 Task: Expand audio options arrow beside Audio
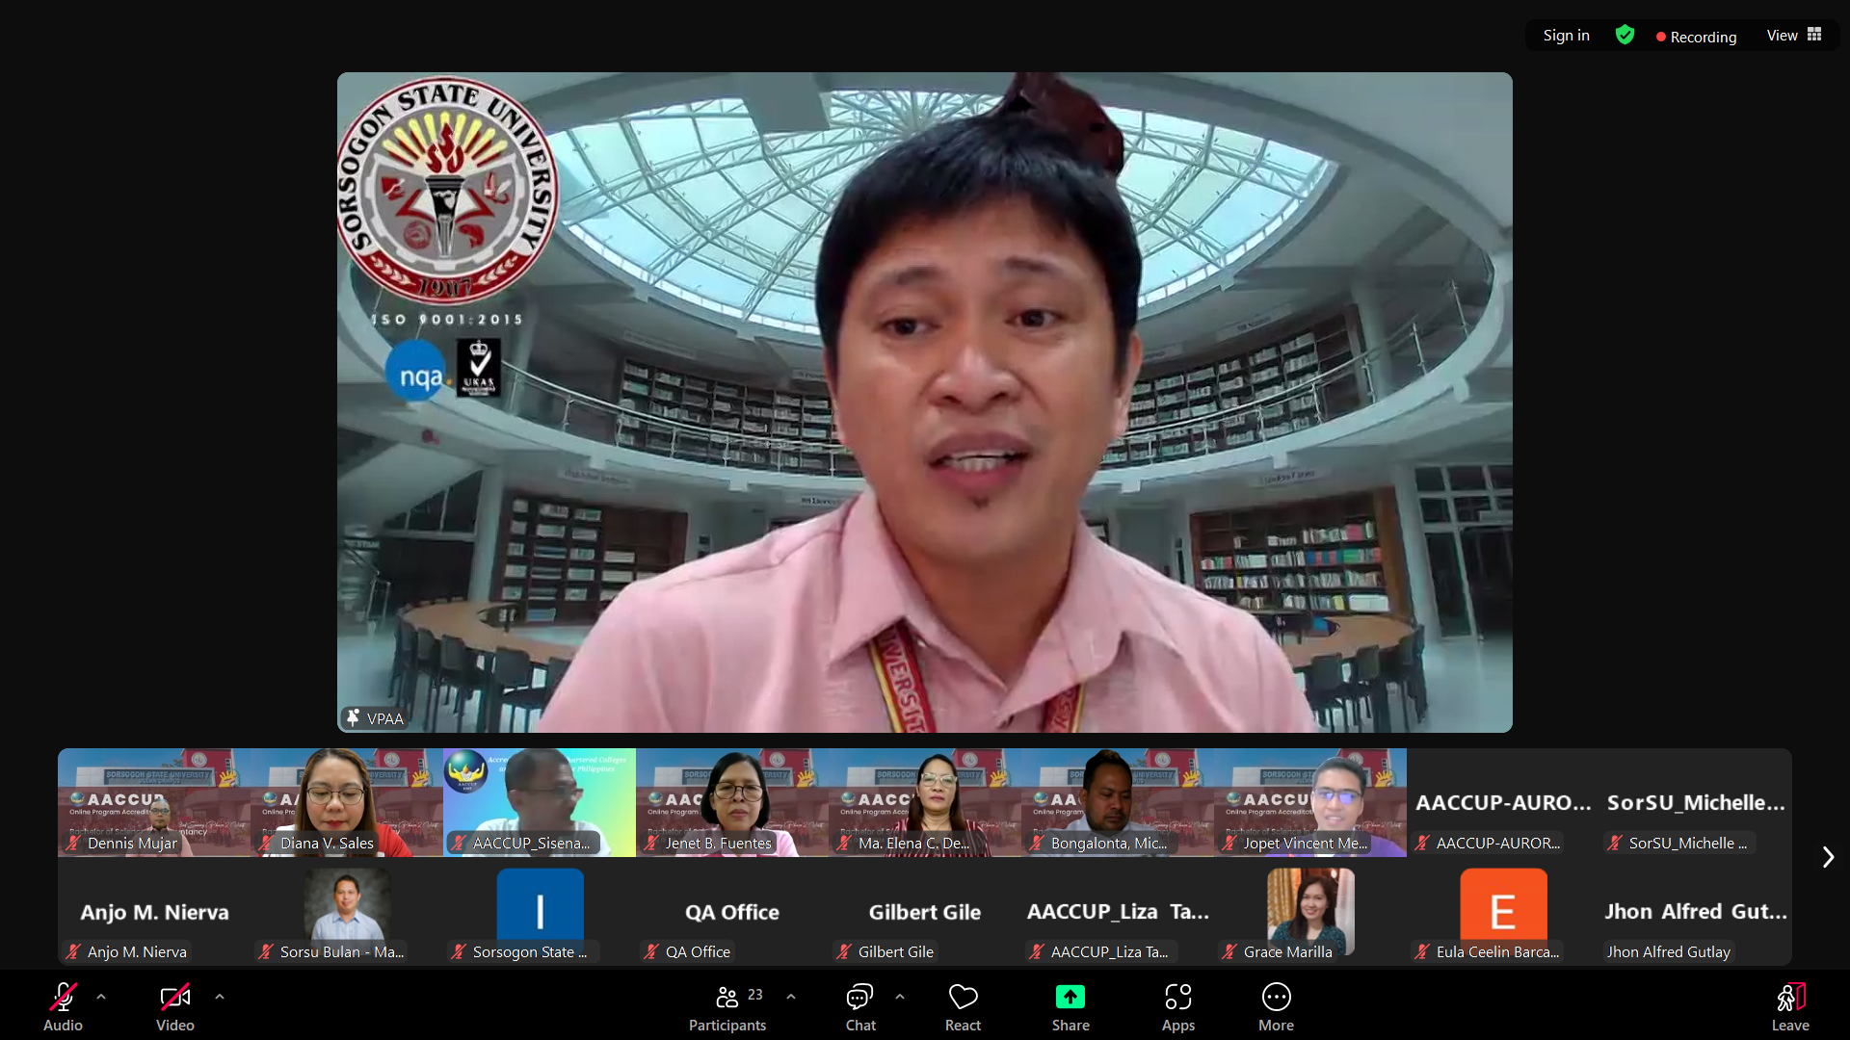[x=101, y=997]
